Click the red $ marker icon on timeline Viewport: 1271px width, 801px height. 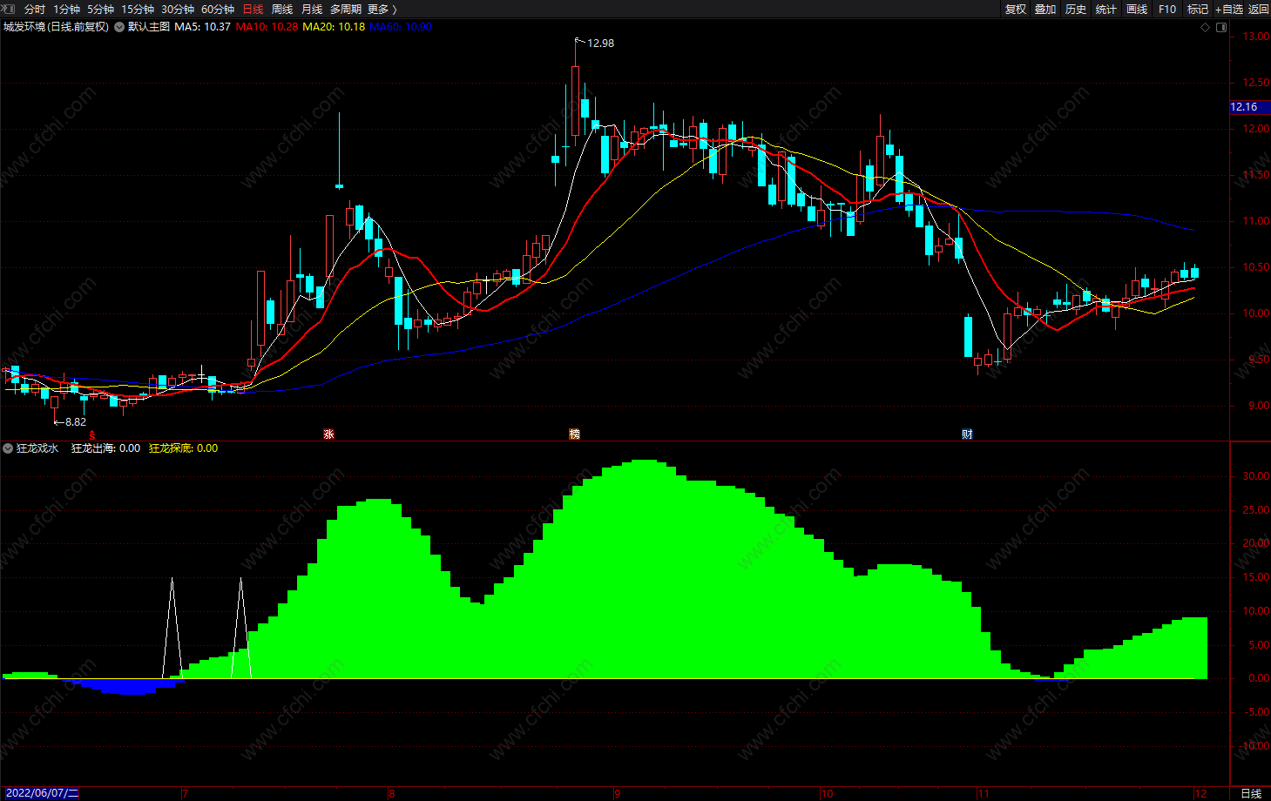92,434
